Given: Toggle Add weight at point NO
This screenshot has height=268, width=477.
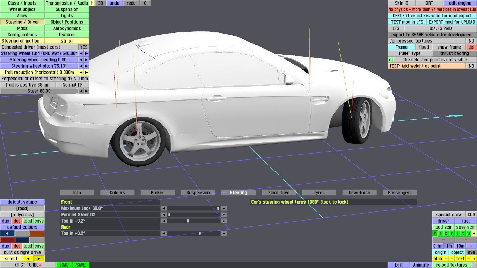Looking at the screenshot, I should click(x=471, y=66).
